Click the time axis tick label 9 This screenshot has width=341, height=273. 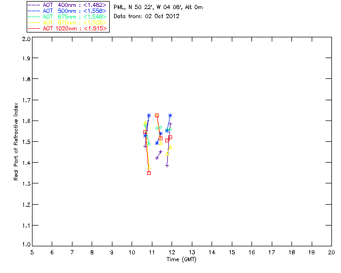(112, 252)
